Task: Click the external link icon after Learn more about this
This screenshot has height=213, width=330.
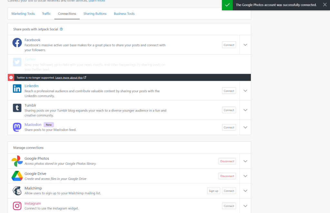Action: tap(85, 78)
